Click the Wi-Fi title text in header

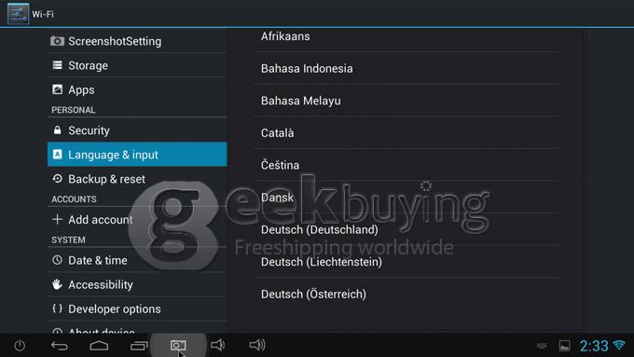(43, 14)
